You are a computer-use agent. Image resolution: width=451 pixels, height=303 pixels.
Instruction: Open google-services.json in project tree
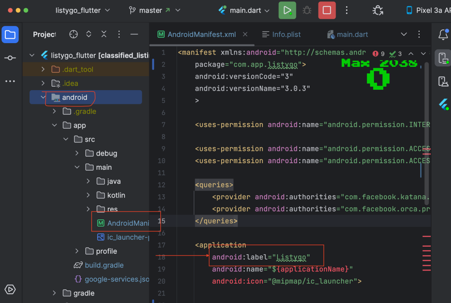[112, 279]
